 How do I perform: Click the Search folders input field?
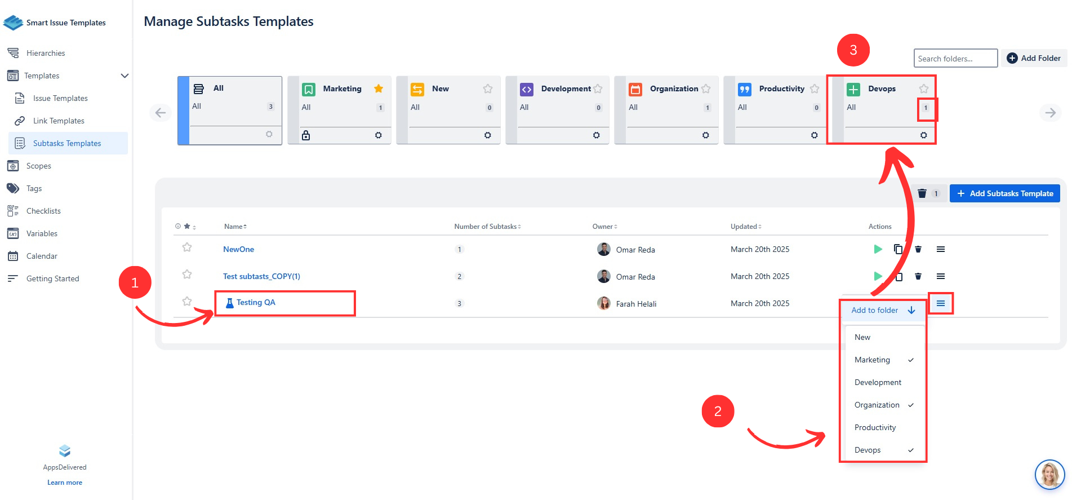(x=955, y=59)
